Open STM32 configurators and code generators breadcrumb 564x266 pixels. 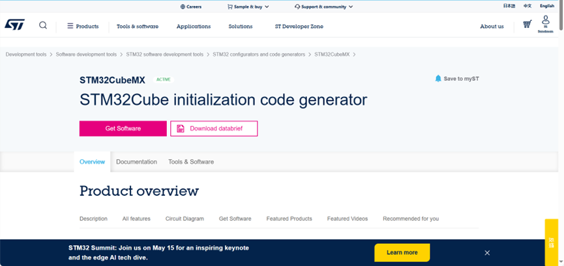click(259, 55)
